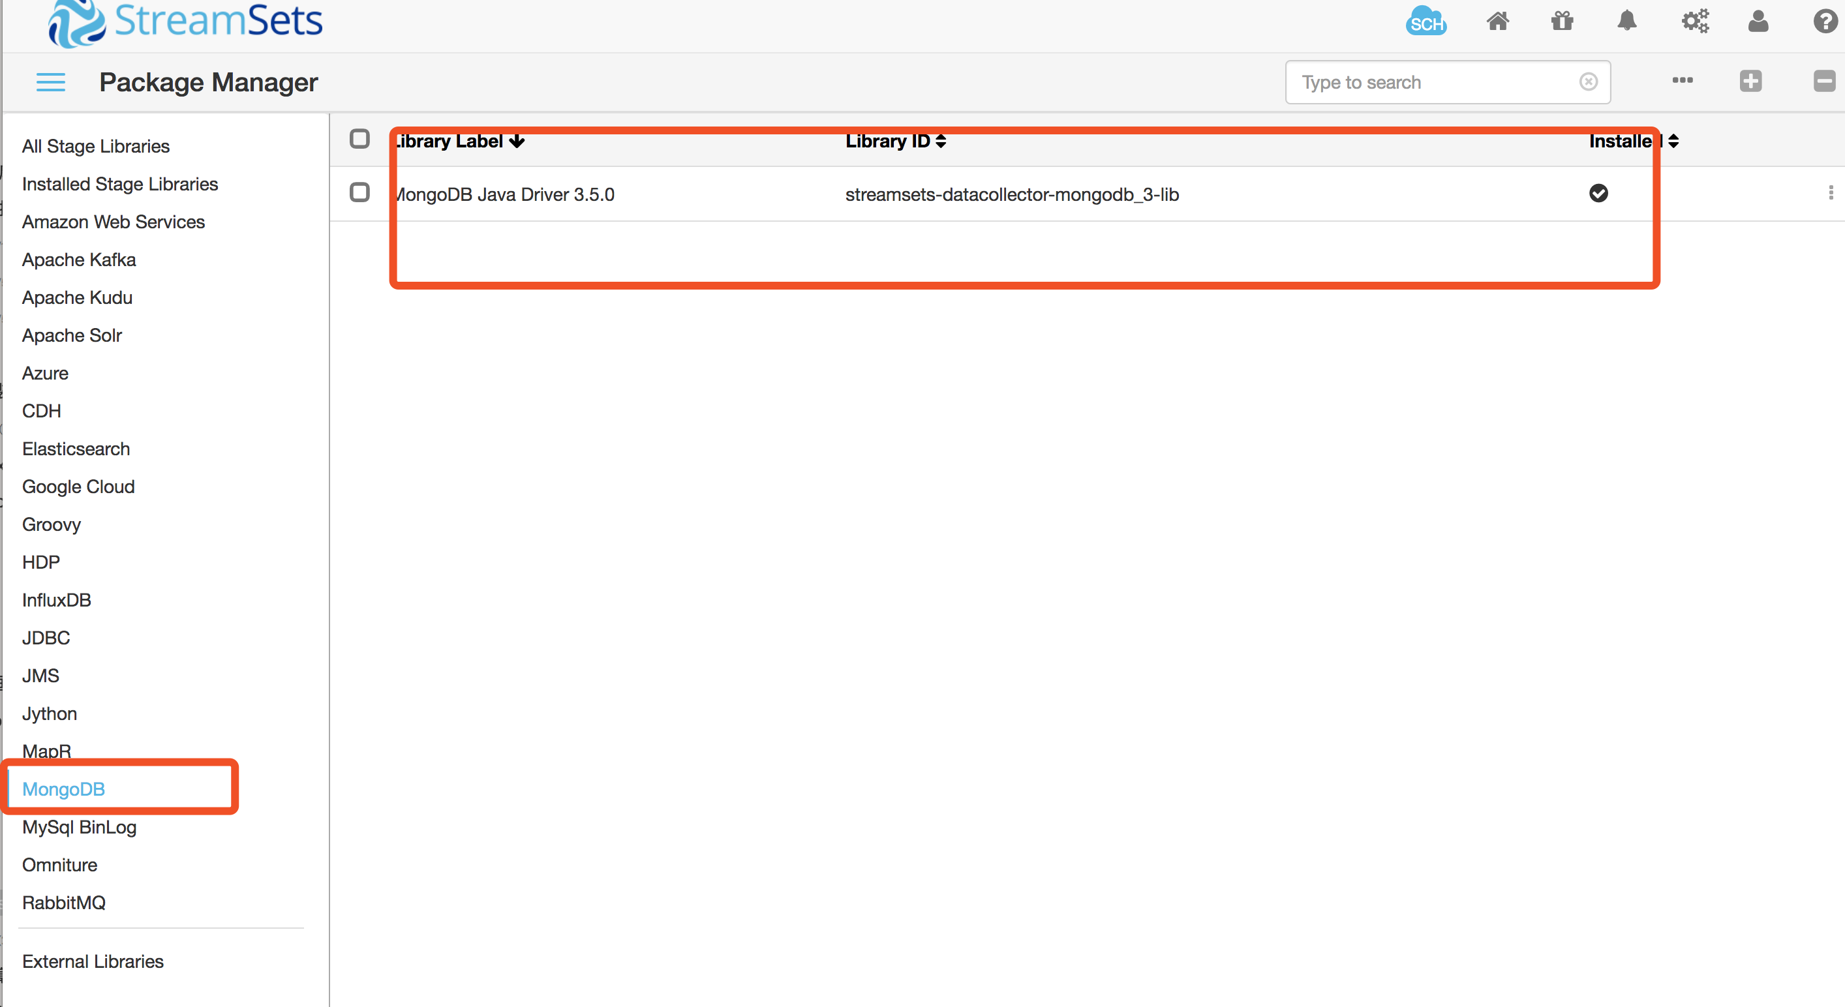This screenshot has height=1007, width=1845.
Task: Select Apache Kafka category
Action: pyautogui.click(x=80, y=260)
